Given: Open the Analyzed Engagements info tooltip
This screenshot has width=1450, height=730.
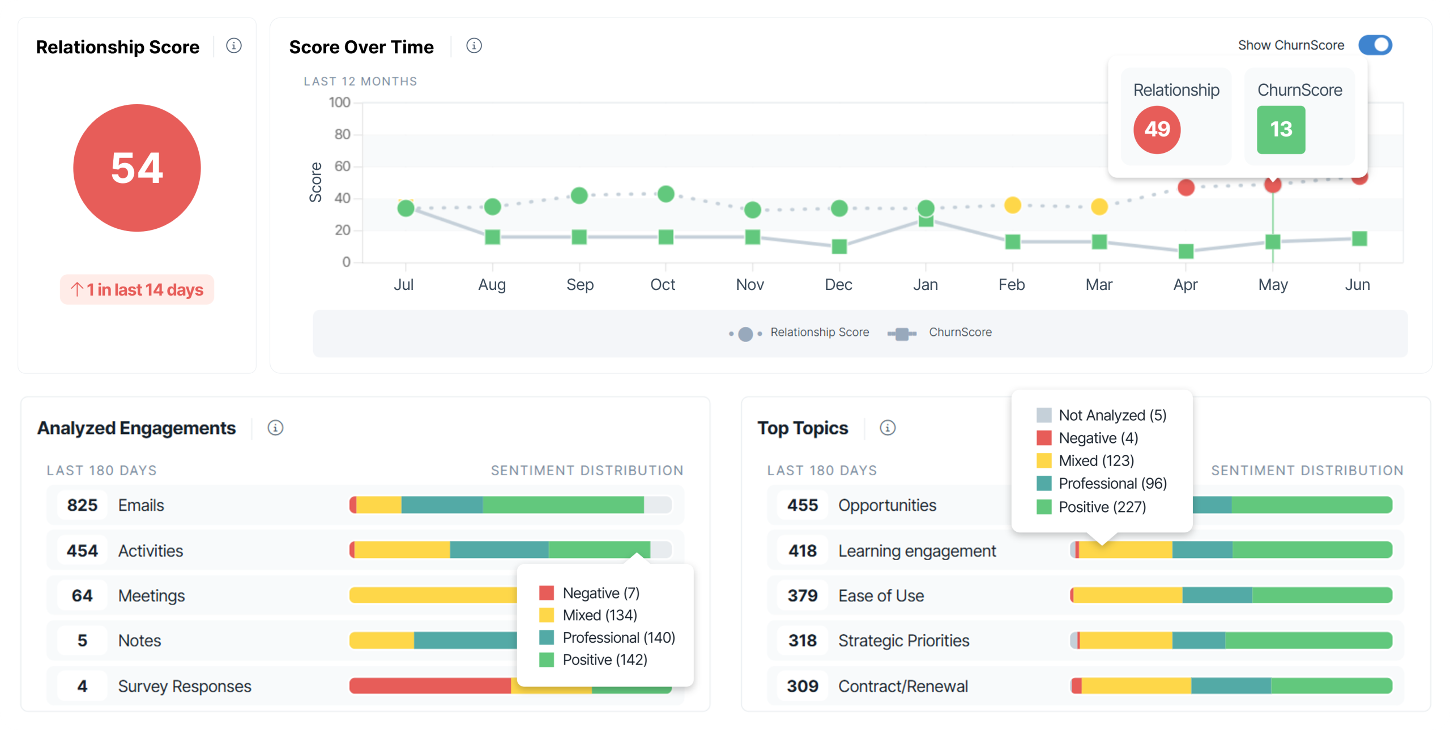Looking at the screenshot, I should 276,429.
